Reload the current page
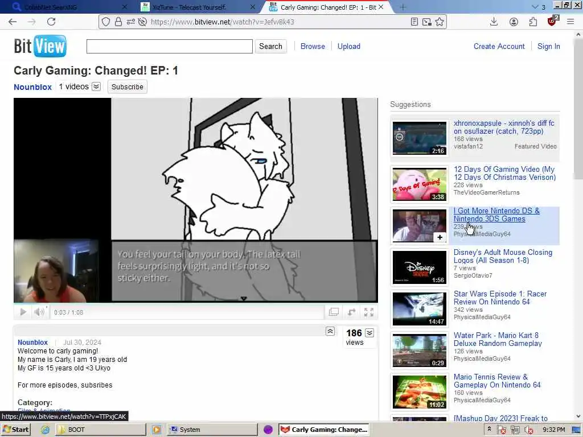583x437 pixels. pos(51,22)
